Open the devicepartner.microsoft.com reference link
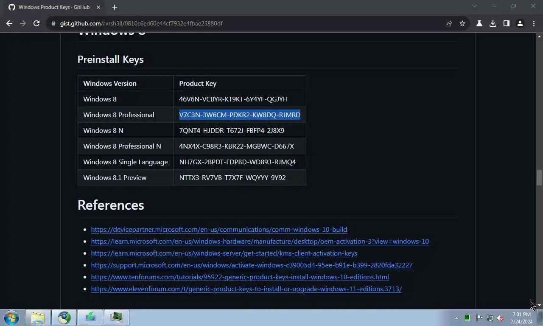This screenshot has height=326, width=543. point(219,229)
